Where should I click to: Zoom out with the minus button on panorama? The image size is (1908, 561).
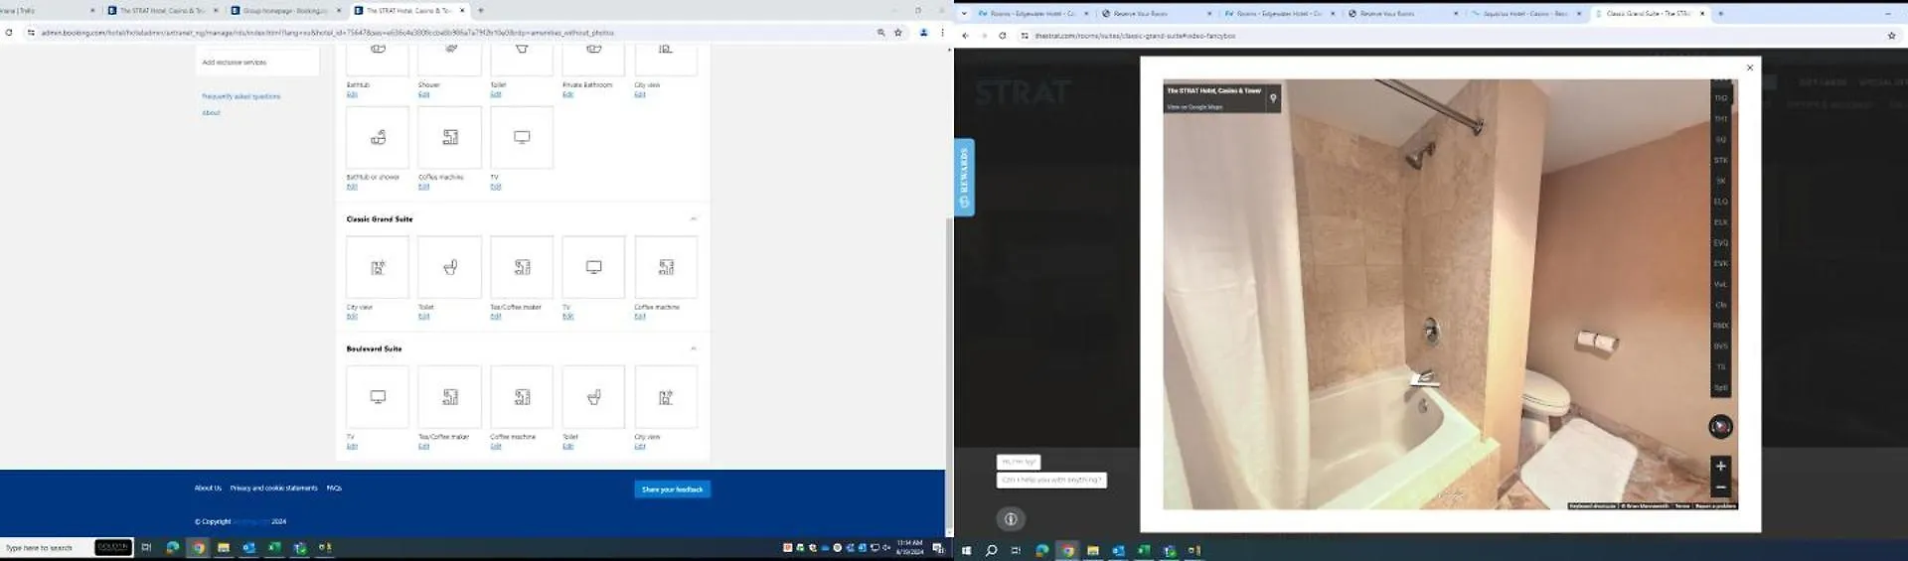coord(1720,488)
